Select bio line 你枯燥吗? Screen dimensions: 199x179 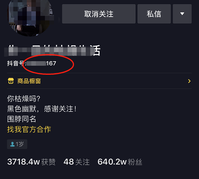(x=24, y=99)
